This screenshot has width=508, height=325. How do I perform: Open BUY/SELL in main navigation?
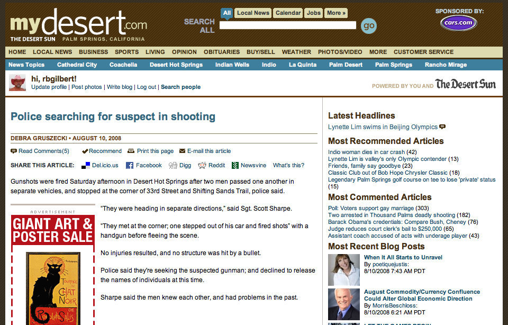click(261, 52)
